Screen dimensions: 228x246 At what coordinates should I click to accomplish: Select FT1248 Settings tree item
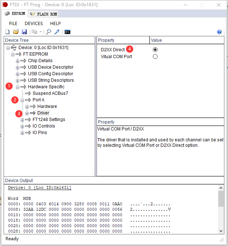[x=49, y=120]
